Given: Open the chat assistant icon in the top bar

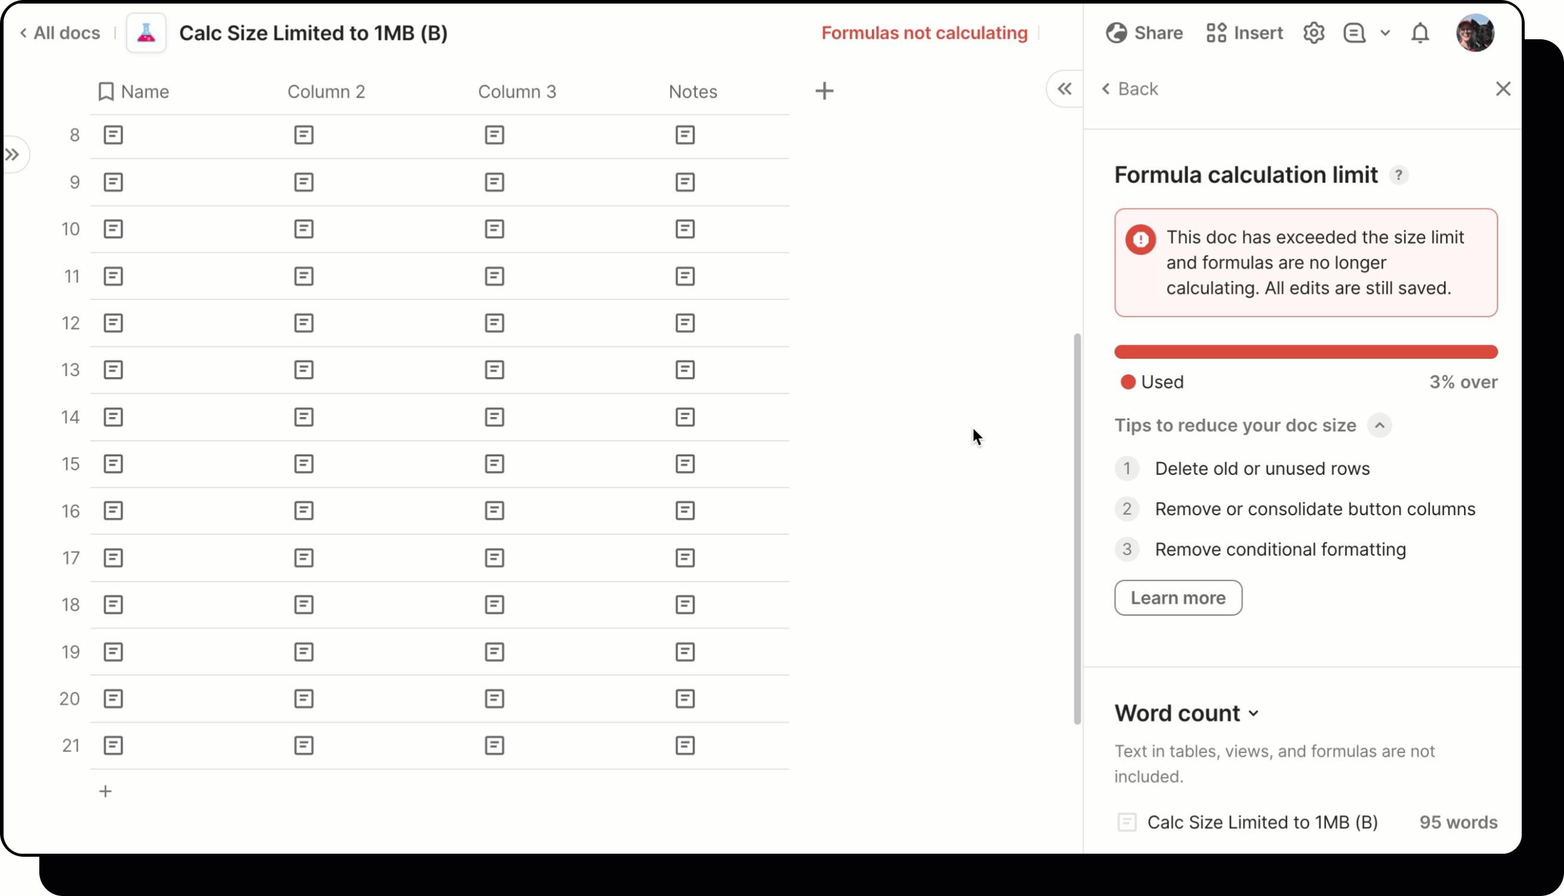Looking at the screenshot, I should coord(1353,33).
